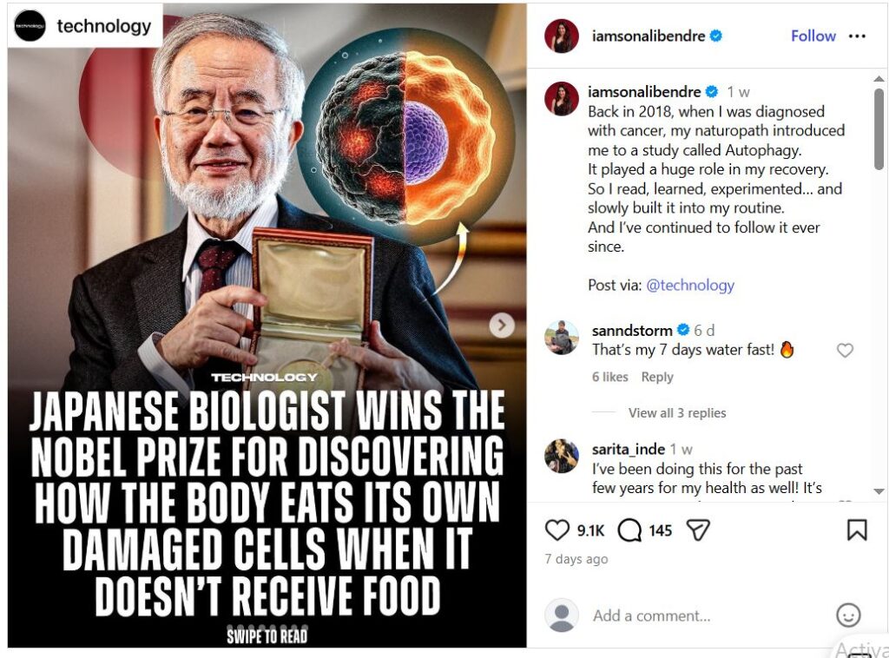Click Add a comment field
Image resolution: width=889 pixels, height=658 pixels.
coord(708,615)
